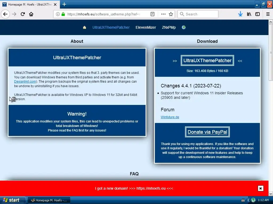This screenshot has width=273, height=204.
Task: Click the site home icon in navigation
Action: (x=85, y=27)
